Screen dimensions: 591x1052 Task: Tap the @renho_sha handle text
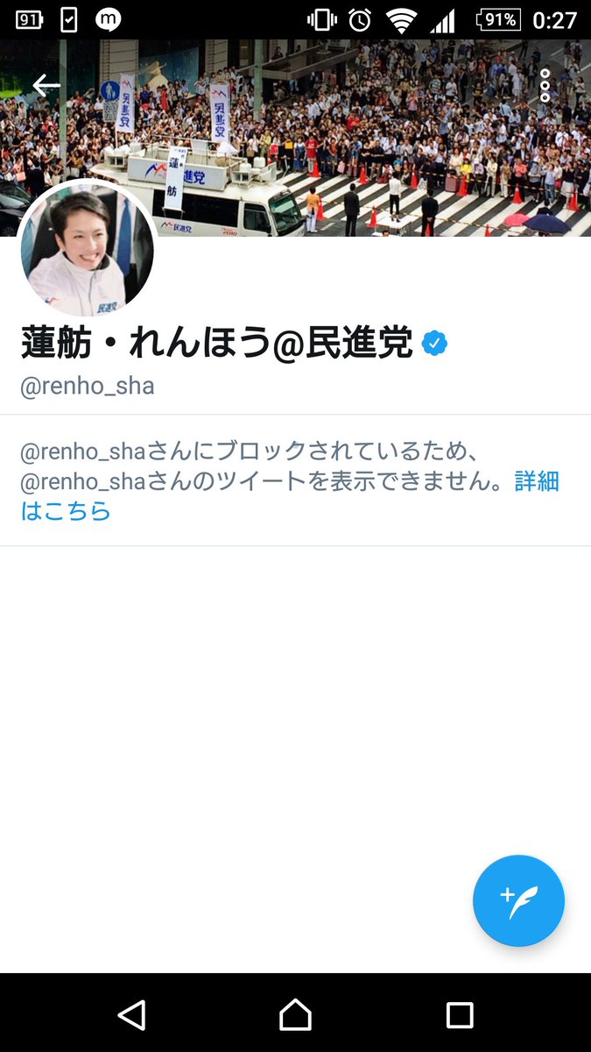point(88,387)
